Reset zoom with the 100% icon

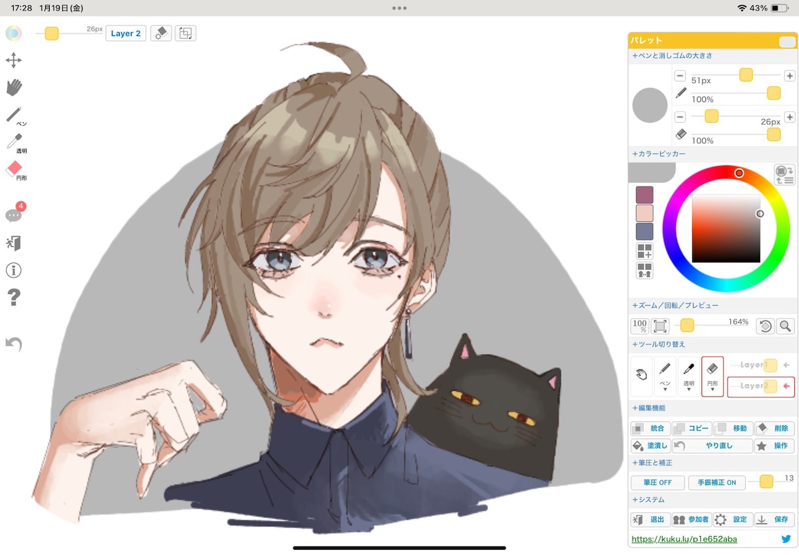640,326
